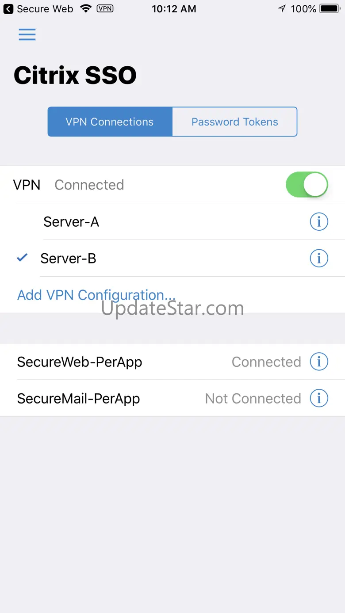Tap the VPN badge in status bar

click(x=104, y=8)
